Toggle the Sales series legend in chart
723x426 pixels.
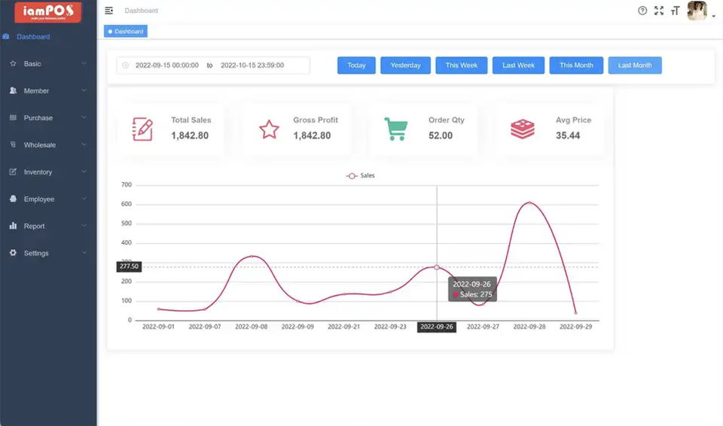coord(360,175)
